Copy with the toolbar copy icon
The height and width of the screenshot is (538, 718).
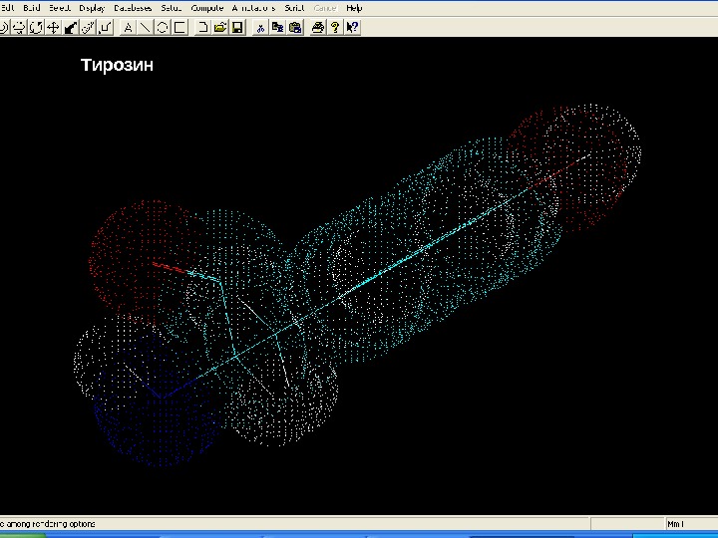(x=277, y=28)
